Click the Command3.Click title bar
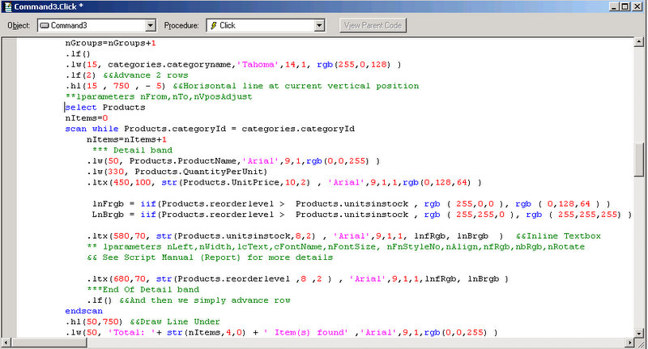Image resolution: width=648 pixels, height=349 pixels. (306, 6)
